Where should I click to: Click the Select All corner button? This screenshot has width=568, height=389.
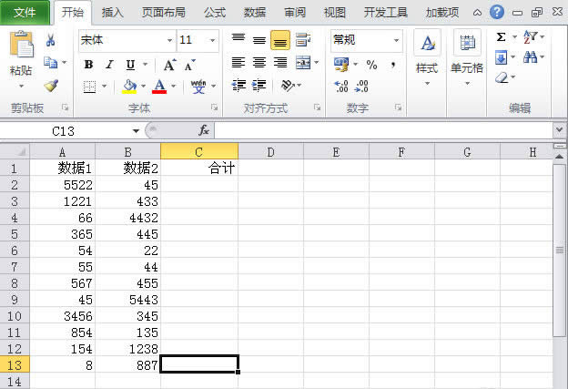pos(15,151)
